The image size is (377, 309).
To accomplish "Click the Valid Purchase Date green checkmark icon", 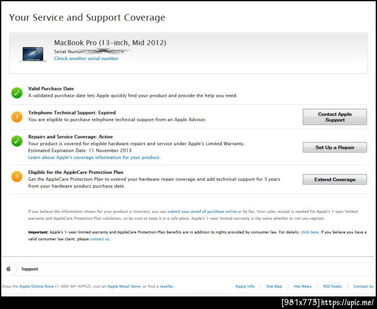I will pos(17,93).
